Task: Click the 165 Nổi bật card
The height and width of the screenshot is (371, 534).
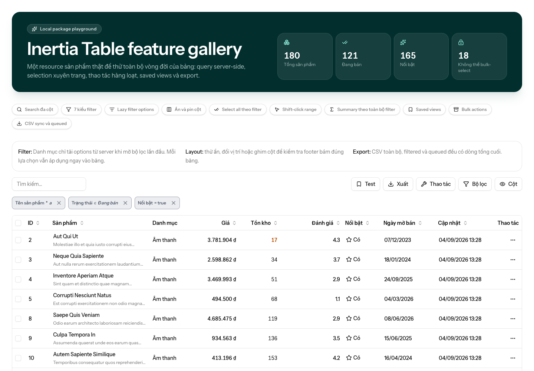Action: pos(421,56)
